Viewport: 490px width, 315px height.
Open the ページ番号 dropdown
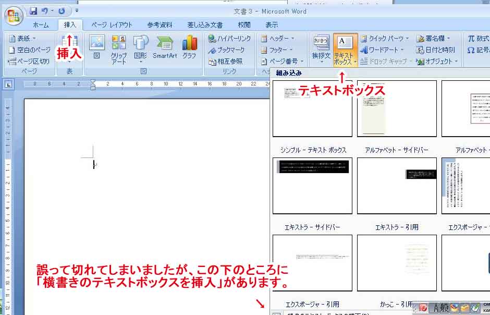(x=282, y=61)
